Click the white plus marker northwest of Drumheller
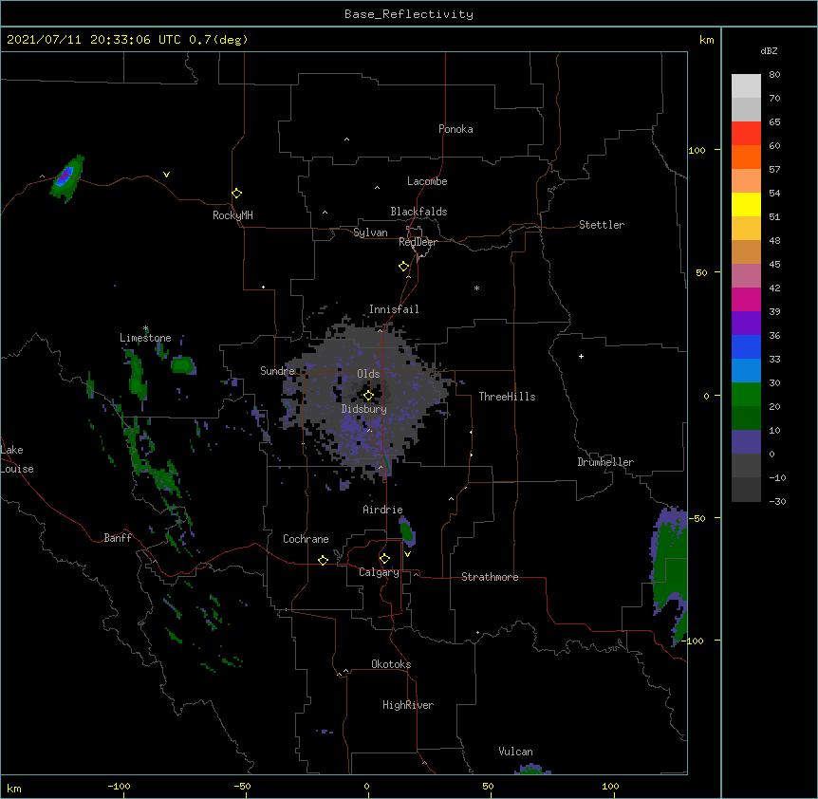 [x=581, y=356]
